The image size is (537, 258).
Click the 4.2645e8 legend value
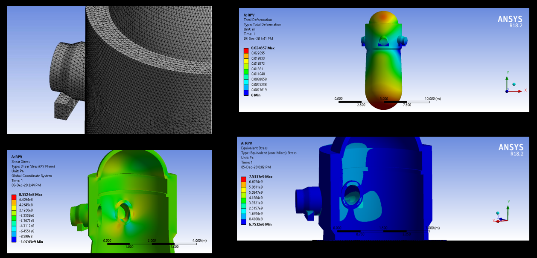pos(26,205)
